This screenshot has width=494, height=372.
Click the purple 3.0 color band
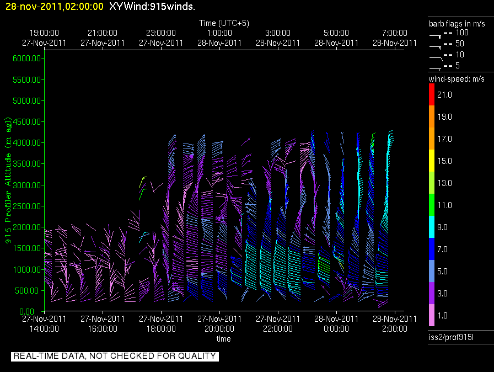[431, 293]
